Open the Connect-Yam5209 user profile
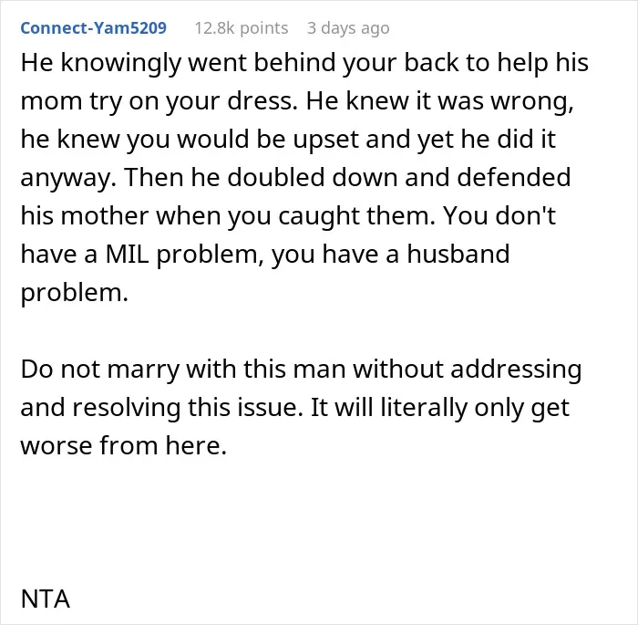 click(94, 28)
